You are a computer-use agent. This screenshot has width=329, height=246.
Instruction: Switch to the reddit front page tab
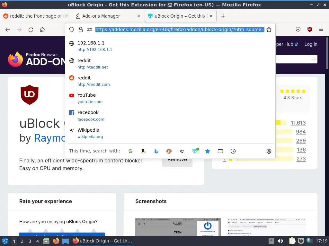tap(36, 16)
